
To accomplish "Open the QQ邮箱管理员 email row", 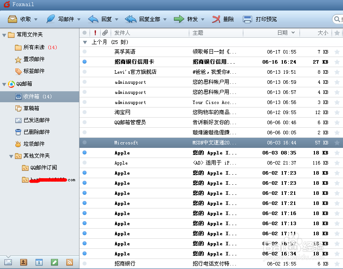I will tap(211, 122).
